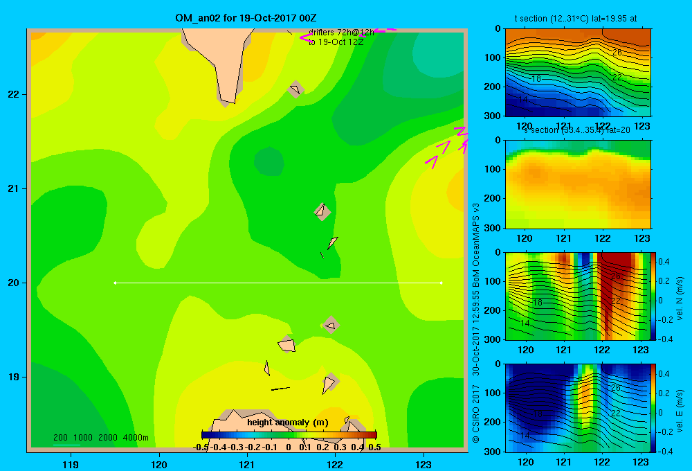The width and height of the screenshot is (692, 471).
Task: Click the east endpoint of the white transect line
Action: [441, 283]
